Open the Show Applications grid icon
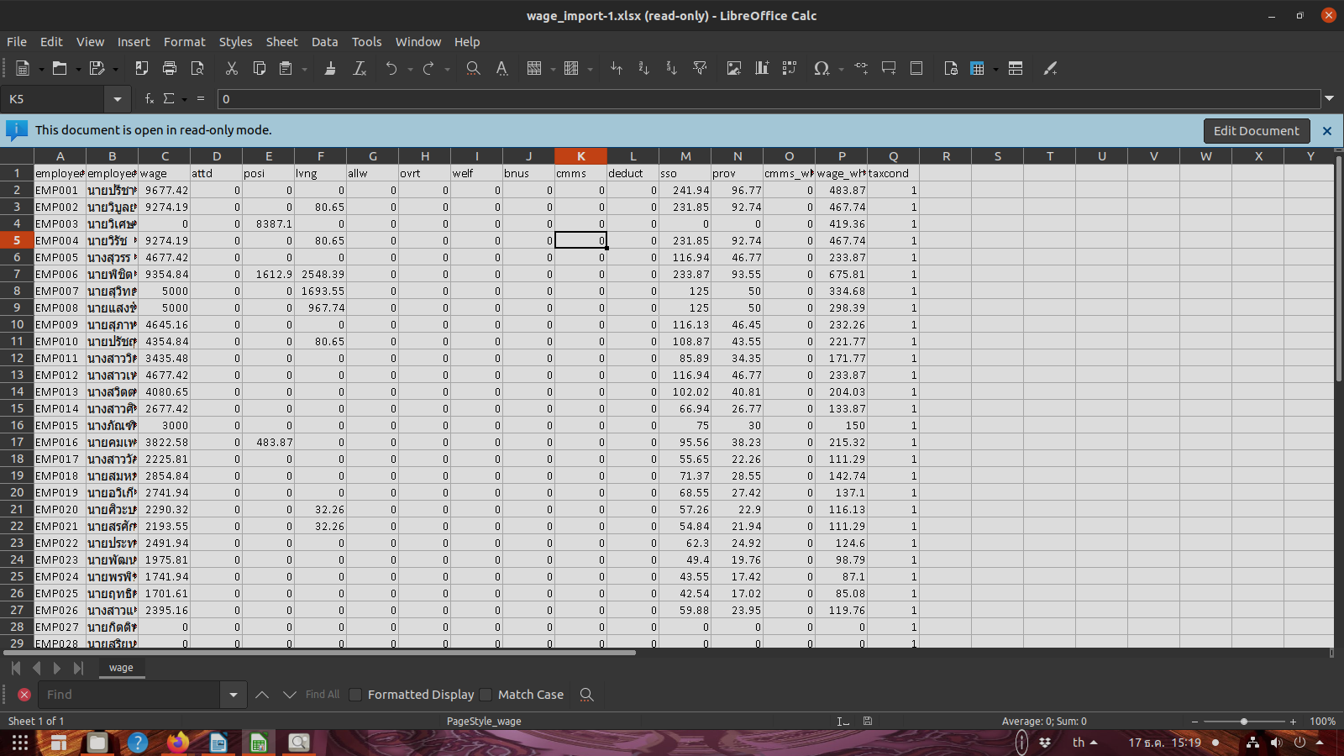Image resolution: width=1344 pixels, height=756 pixels. pyautogui.click(x=20, y=743)
